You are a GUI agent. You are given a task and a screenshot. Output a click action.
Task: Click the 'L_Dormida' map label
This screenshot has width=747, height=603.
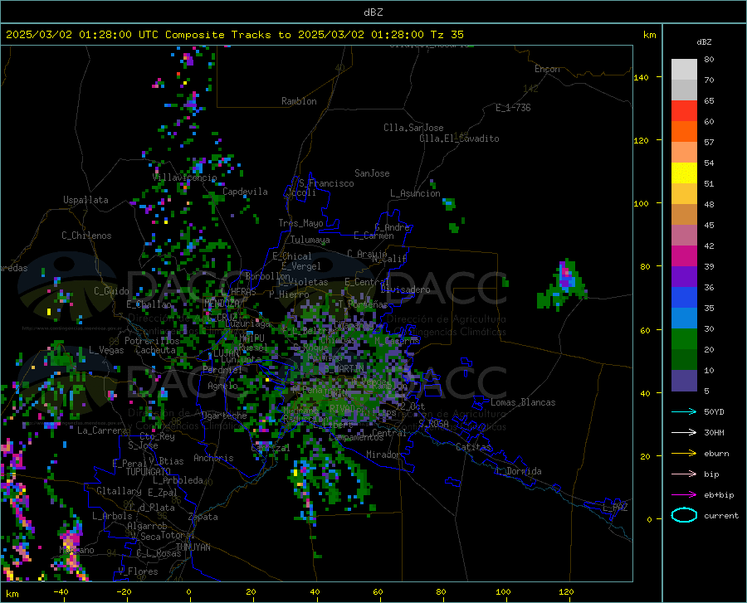[x=519, y=471]
